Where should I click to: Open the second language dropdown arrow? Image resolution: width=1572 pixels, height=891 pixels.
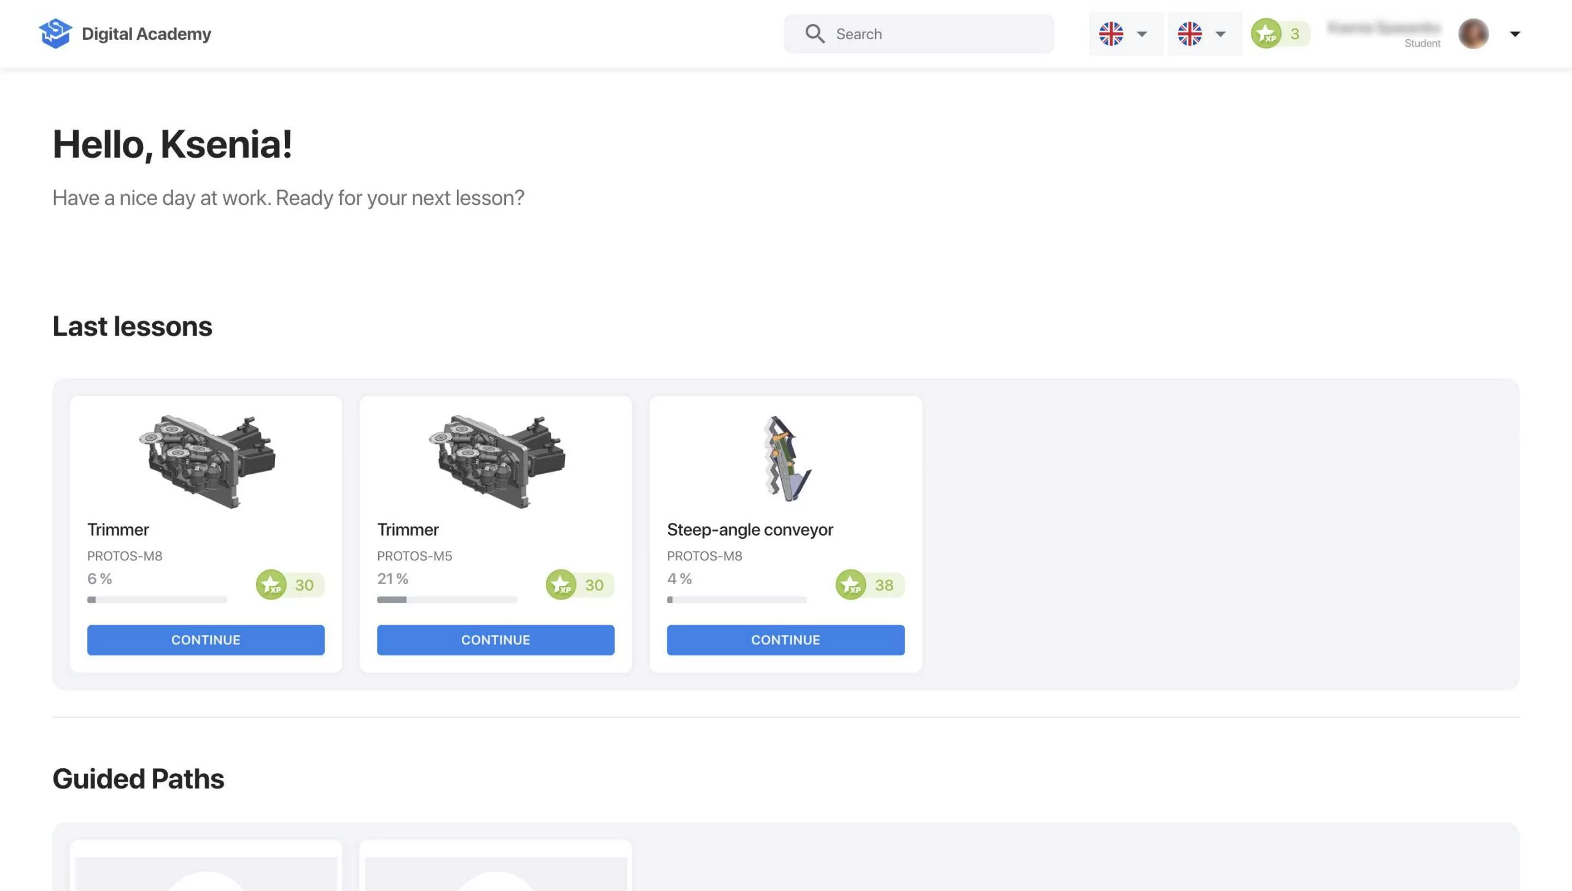(x=1220, y=34)
